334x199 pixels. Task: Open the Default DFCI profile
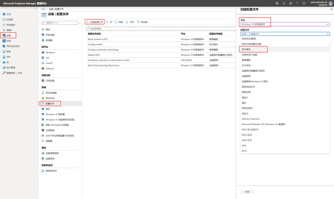pos(94,55)
